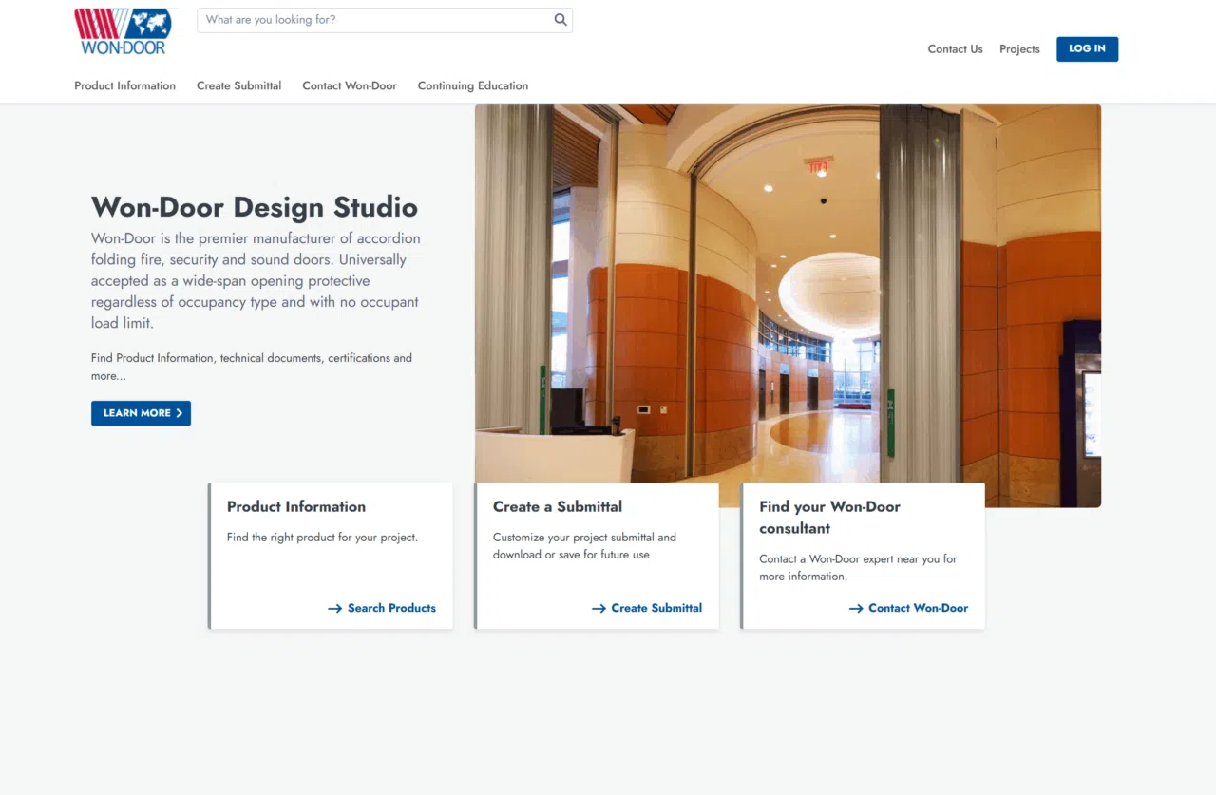Click the Create a Submittal card heading
Viewport: 1216px width, 795px height.
pyautogui.click(x=558, y=507)
